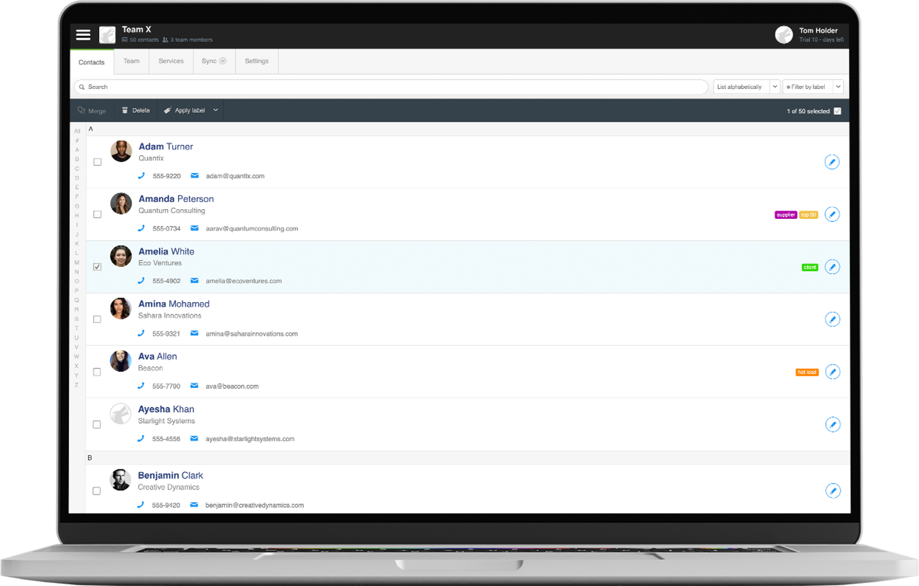Edit Adam Turner with the pencil icon
This screenshot has height=586, width=919.
(832, 162)
